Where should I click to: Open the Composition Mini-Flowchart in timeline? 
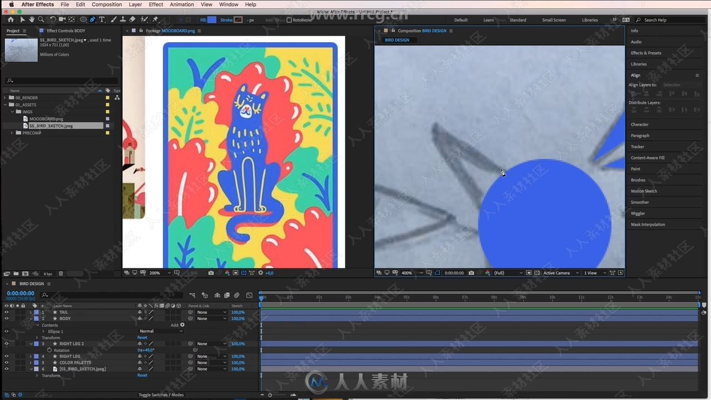tap(192, 295)
